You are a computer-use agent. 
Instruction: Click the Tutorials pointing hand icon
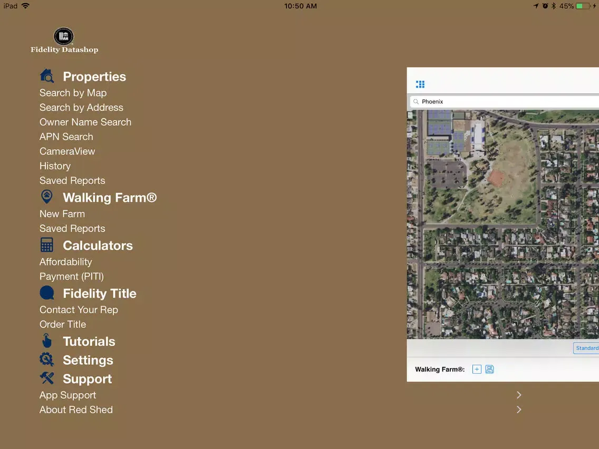(47, 340)
